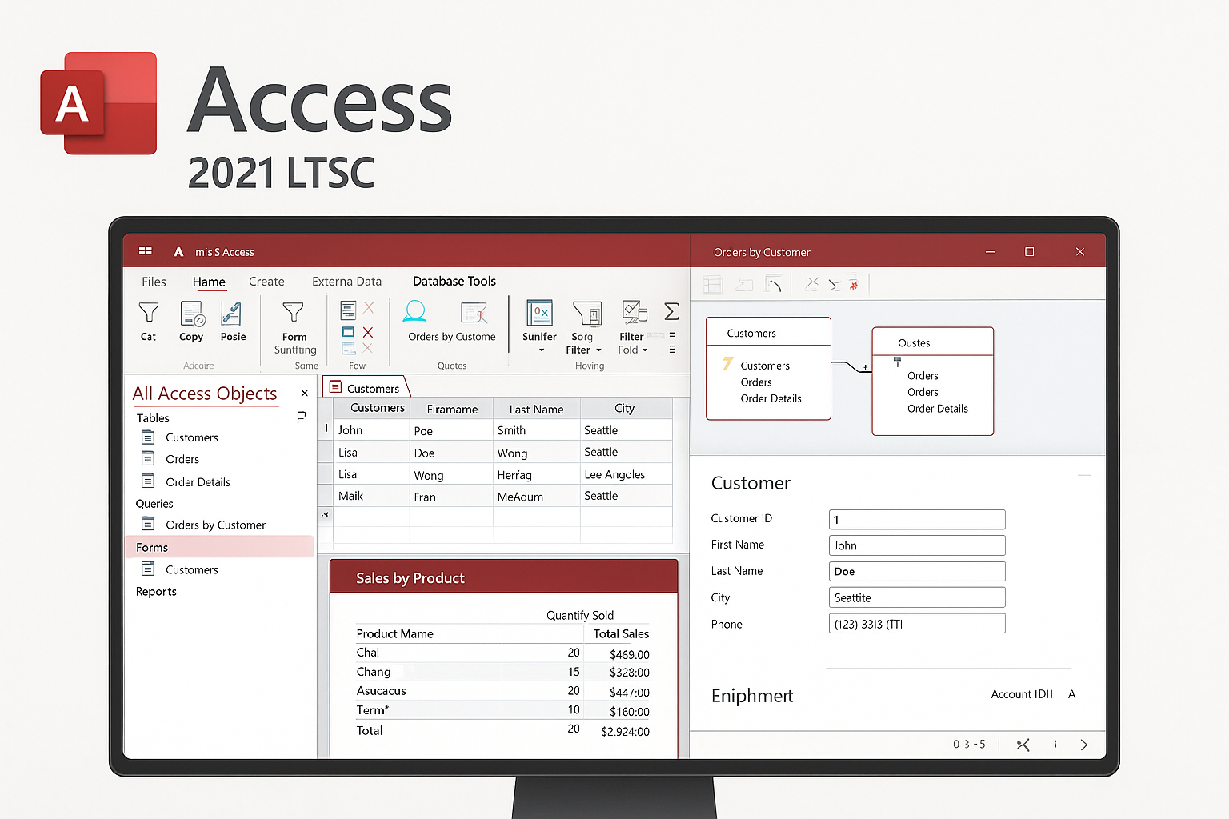Click the Cat filter funnel icon
This screenshot has width=1229, height=819.
click(149, 313)
